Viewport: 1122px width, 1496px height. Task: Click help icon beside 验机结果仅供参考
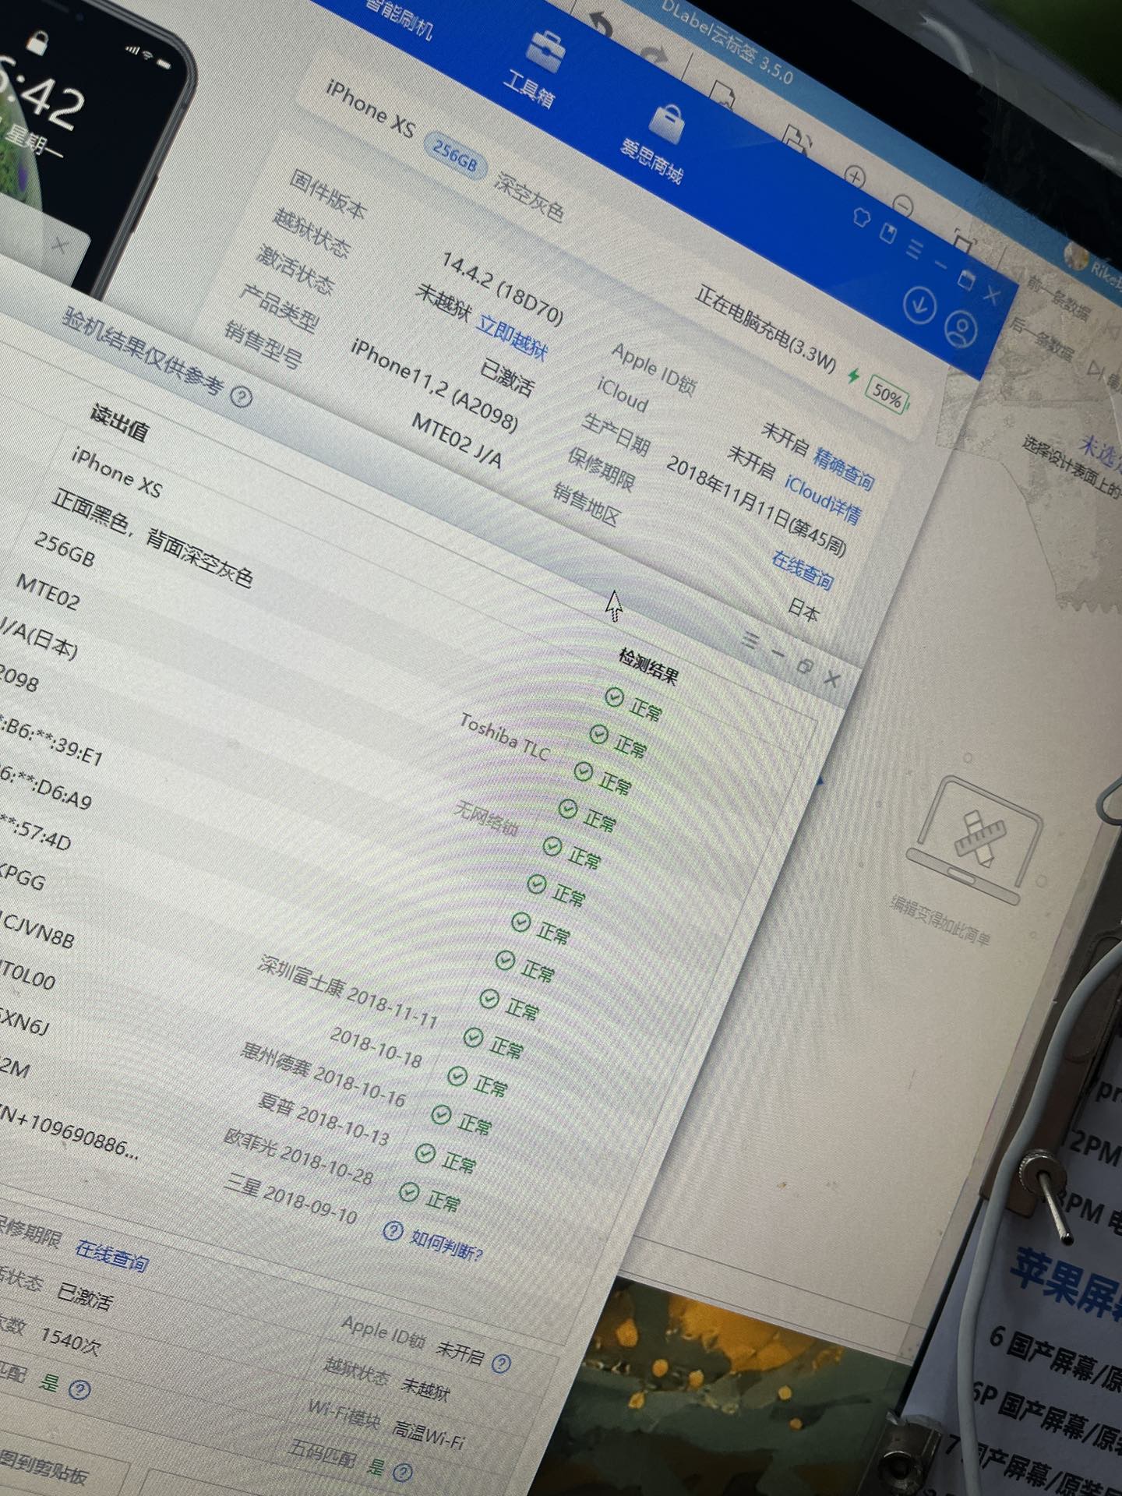[242, 397]
